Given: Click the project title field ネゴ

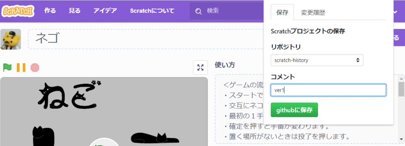Looking at the screenshot, I should pos(146,39).
